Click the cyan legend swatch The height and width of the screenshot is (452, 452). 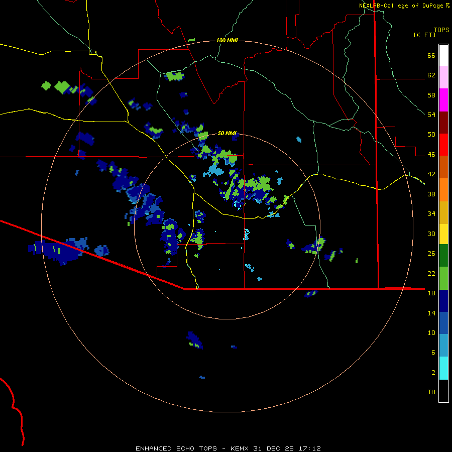tap(443, 368)
